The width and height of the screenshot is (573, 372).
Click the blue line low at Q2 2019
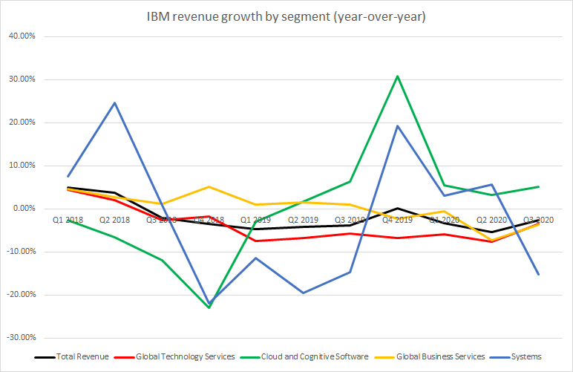tap(303, 293)
